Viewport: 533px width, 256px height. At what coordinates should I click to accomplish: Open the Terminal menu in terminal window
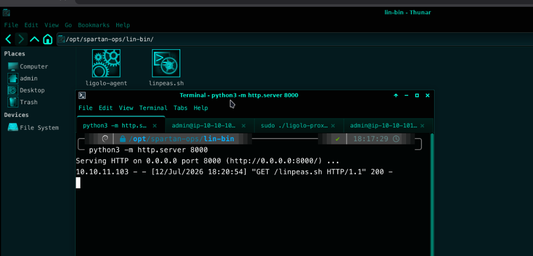click(153, 108)
